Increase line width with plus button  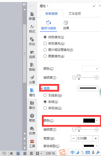pyautogui.click(x=95, y=138)
